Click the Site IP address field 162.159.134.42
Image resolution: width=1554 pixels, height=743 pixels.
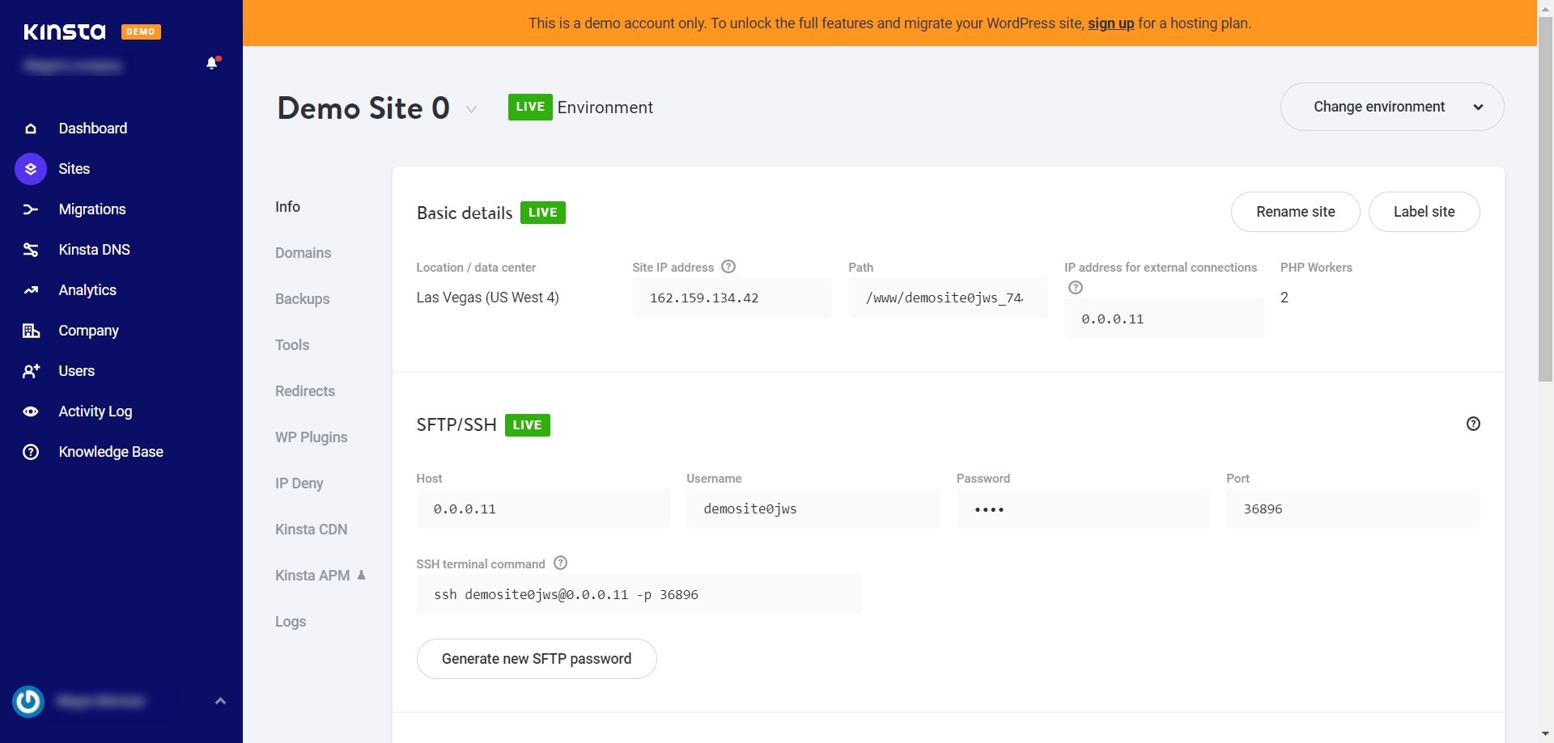732,298
